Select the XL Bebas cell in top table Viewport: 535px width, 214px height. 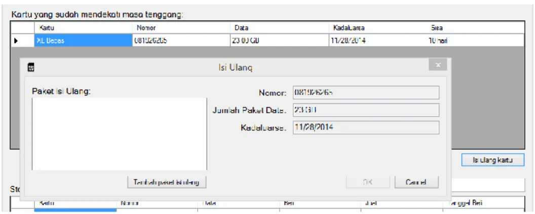[x=83, y=40]
